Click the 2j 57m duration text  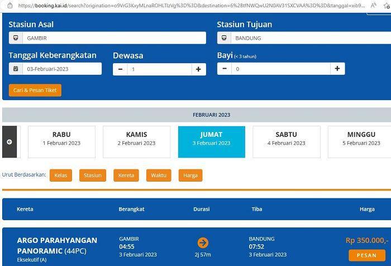point(203,254)
